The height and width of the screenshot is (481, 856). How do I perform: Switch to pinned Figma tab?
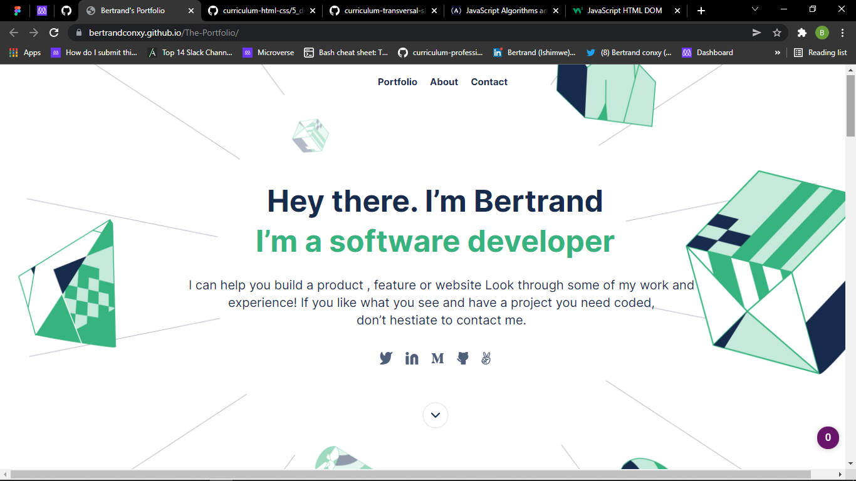[x=17, y=11]
